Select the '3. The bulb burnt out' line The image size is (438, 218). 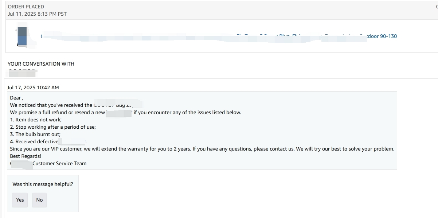tap(35, 134)
